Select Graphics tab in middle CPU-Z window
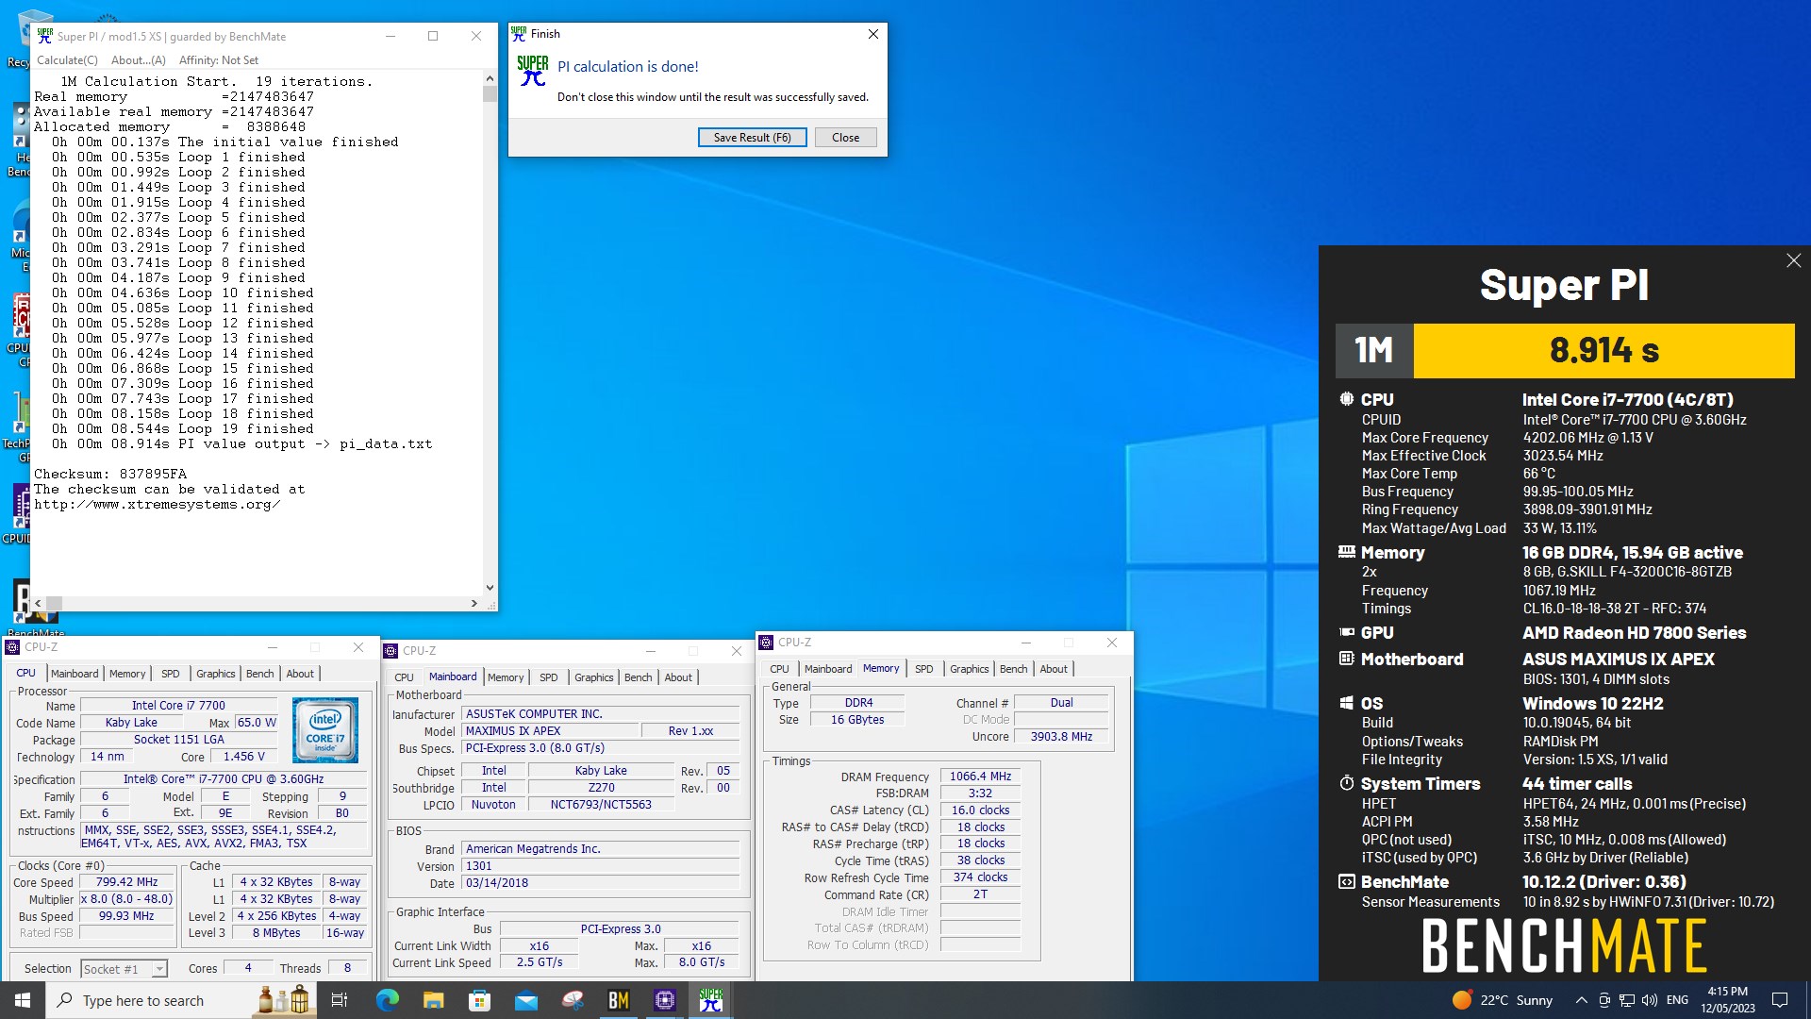The height and width of the screenshot is (1019, 1811). 594,677
